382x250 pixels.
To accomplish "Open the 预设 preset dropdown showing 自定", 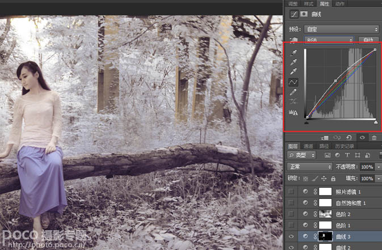I will coord(341,29).
